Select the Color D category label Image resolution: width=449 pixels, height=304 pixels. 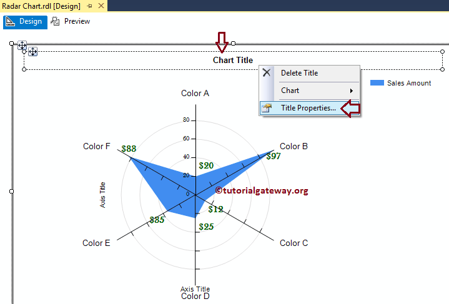tap(195, 297)
